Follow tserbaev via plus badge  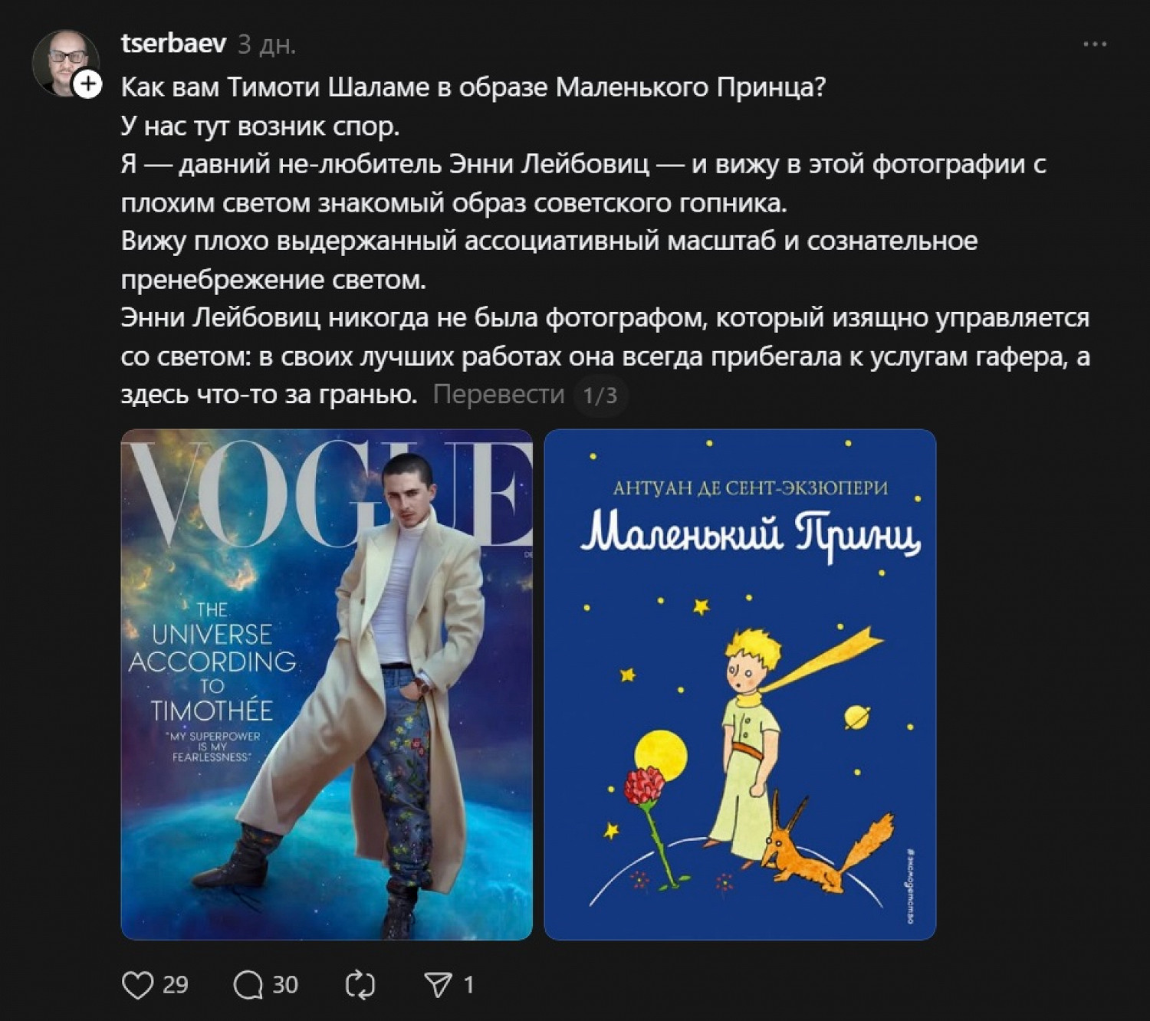(x=89, y=84)
